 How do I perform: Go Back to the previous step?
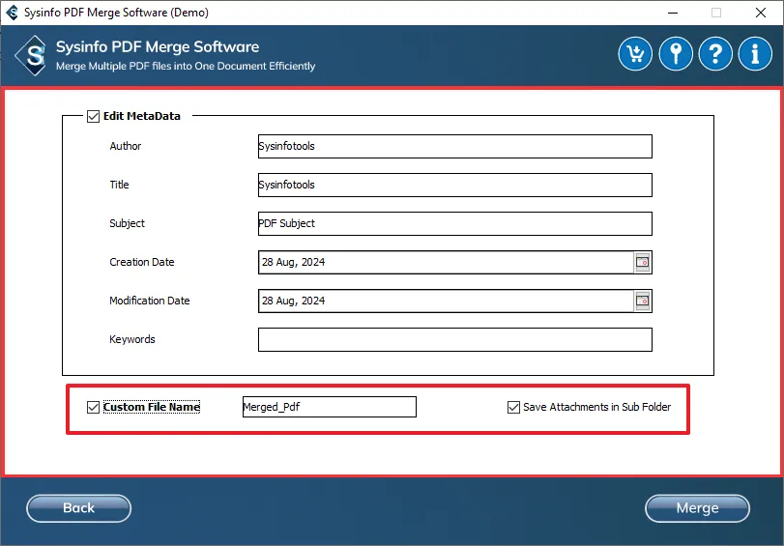pyautogui.click(x=78, y=508)
